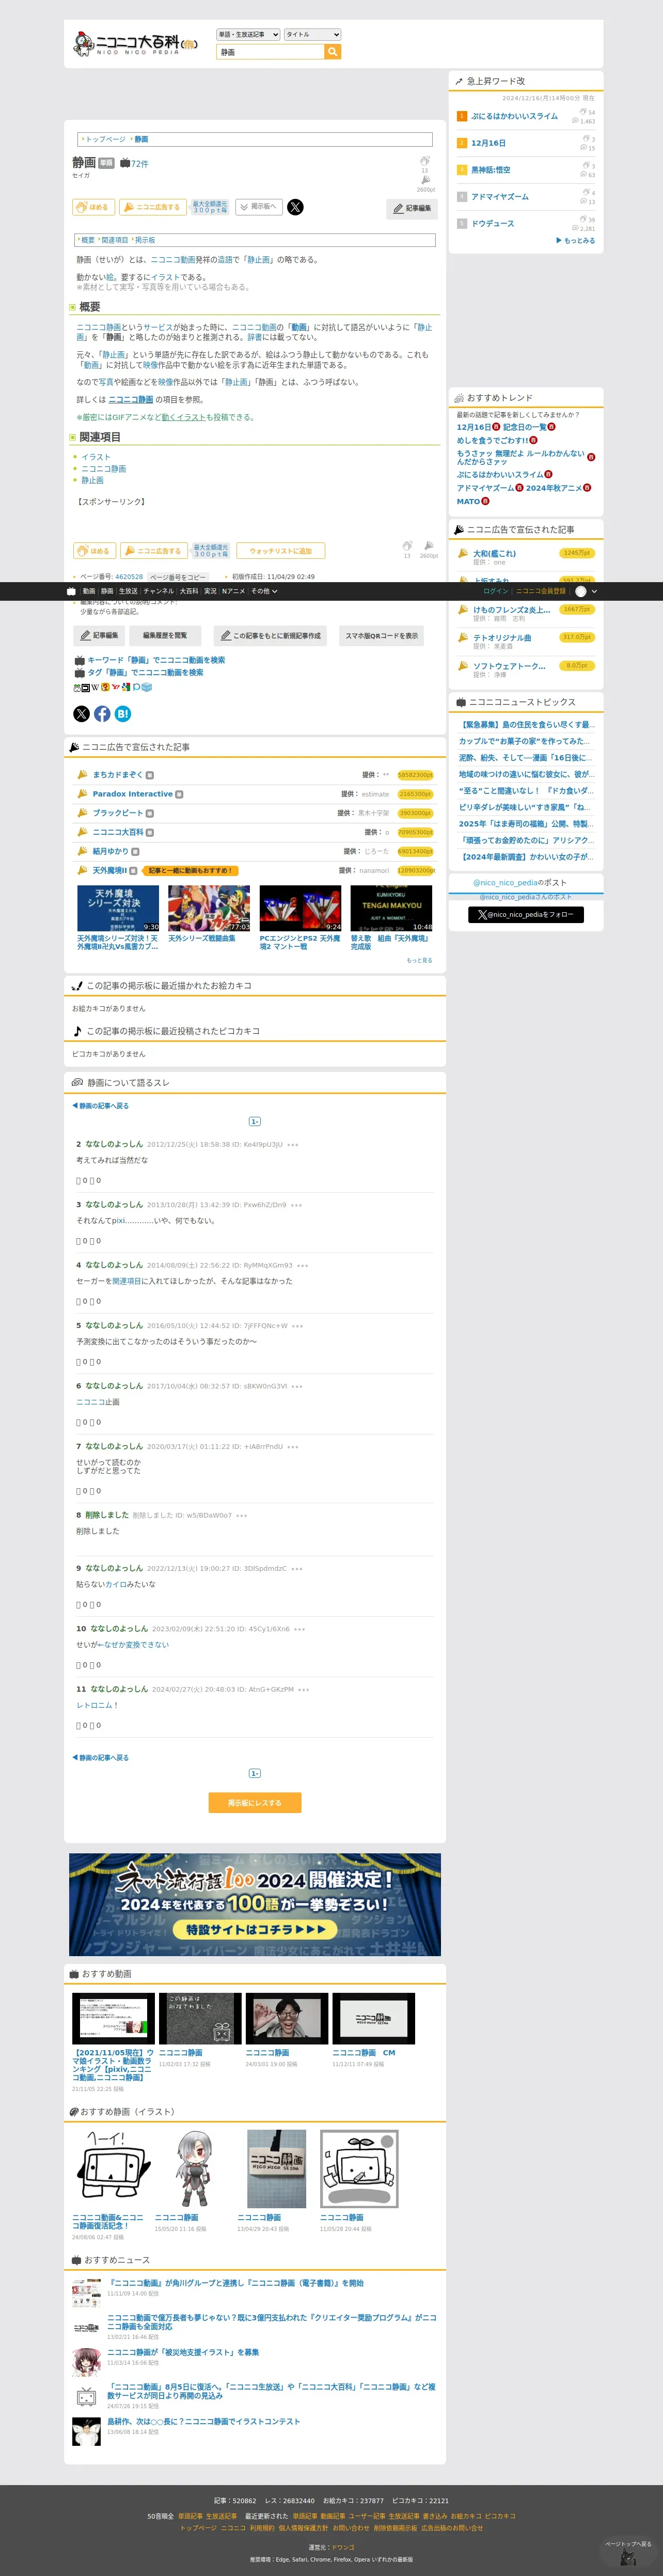Open the Paradox Interactive advertised article
This screenshot has height=2576, width=663.
(x=132, y=794)
